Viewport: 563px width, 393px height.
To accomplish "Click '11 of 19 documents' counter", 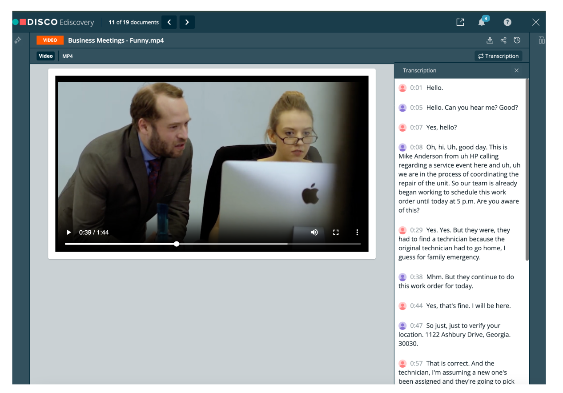I will (x=134, y=22).
